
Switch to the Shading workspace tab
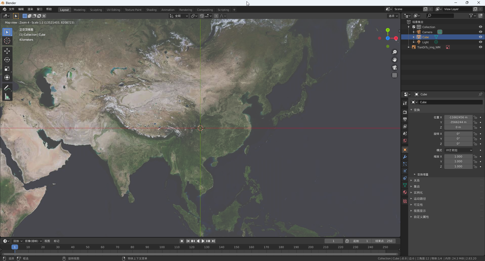[152, 10]
